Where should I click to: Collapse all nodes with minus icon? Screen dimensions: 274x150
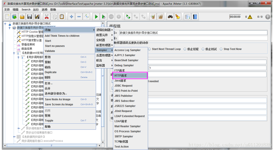79,17
